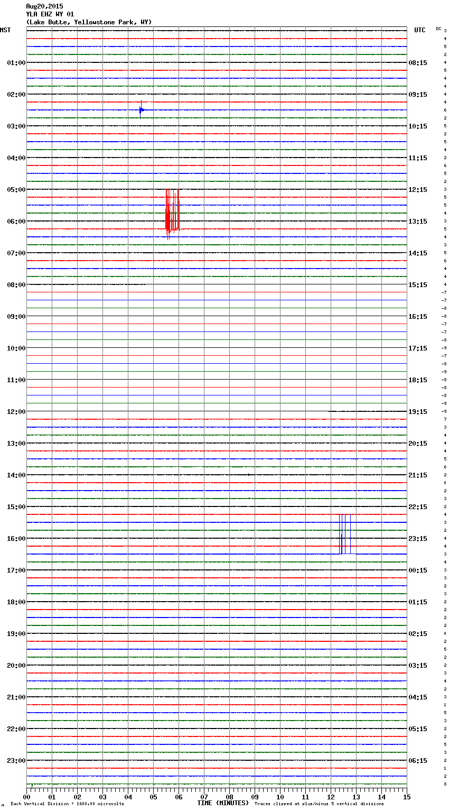This screenshot has width=449, height=811.
Task: Select the 23:00 MST time label
Action: tap(16, 761)
